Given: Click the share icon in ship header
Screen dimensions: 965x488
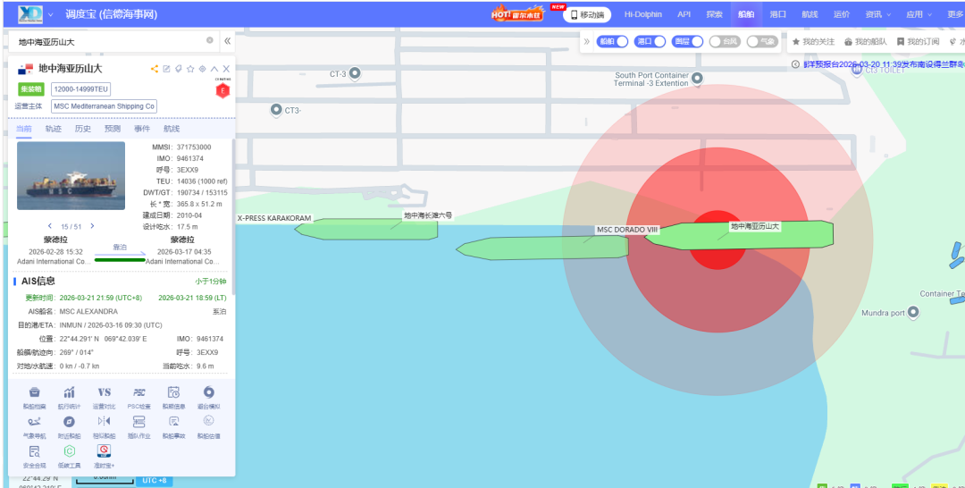Looking at the screenshot, I should [x=155, y=69].
